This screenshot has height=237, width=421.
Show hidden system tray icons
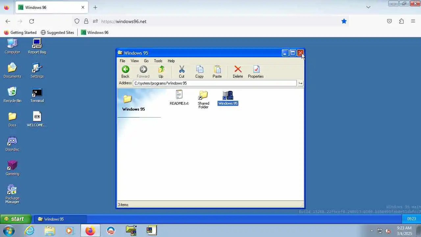coord(372,231)
